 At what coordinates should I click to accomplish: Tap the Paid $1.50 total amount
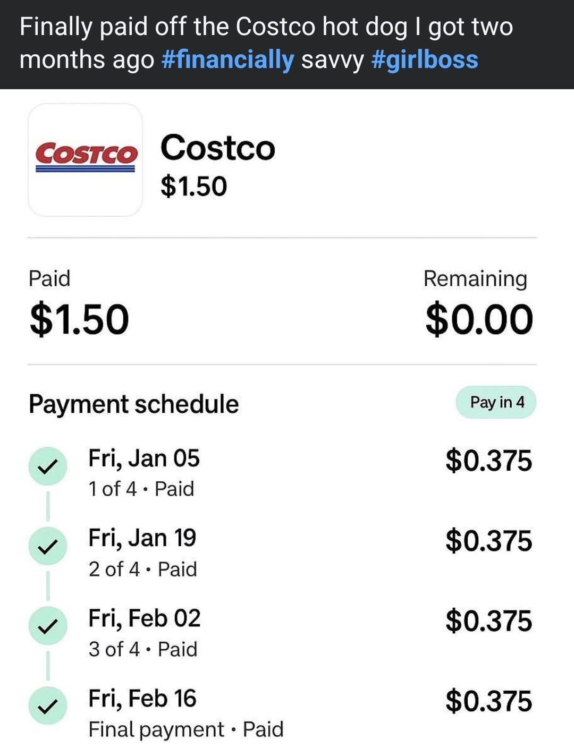79,319
